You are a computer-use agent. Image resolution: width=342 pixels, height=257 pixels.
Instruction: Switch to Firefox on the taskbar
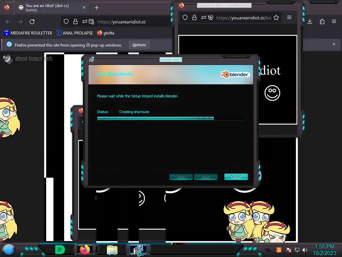pyautogui.click(x=85, y=250)
